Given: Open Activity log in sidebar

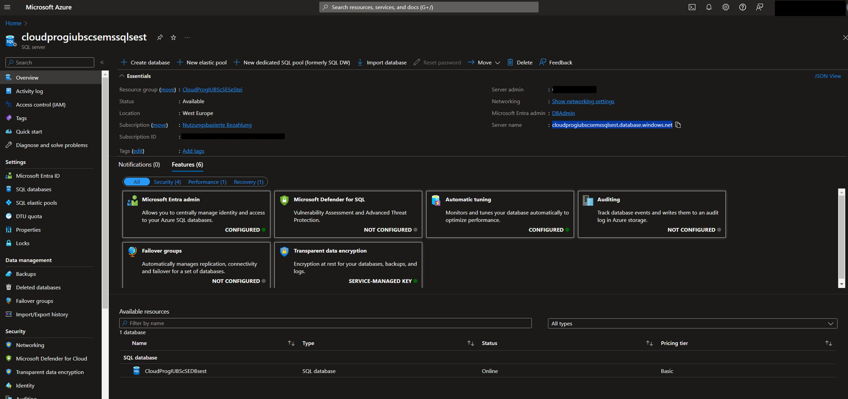Looking at the screenshot, I should (x=29, y=91).
